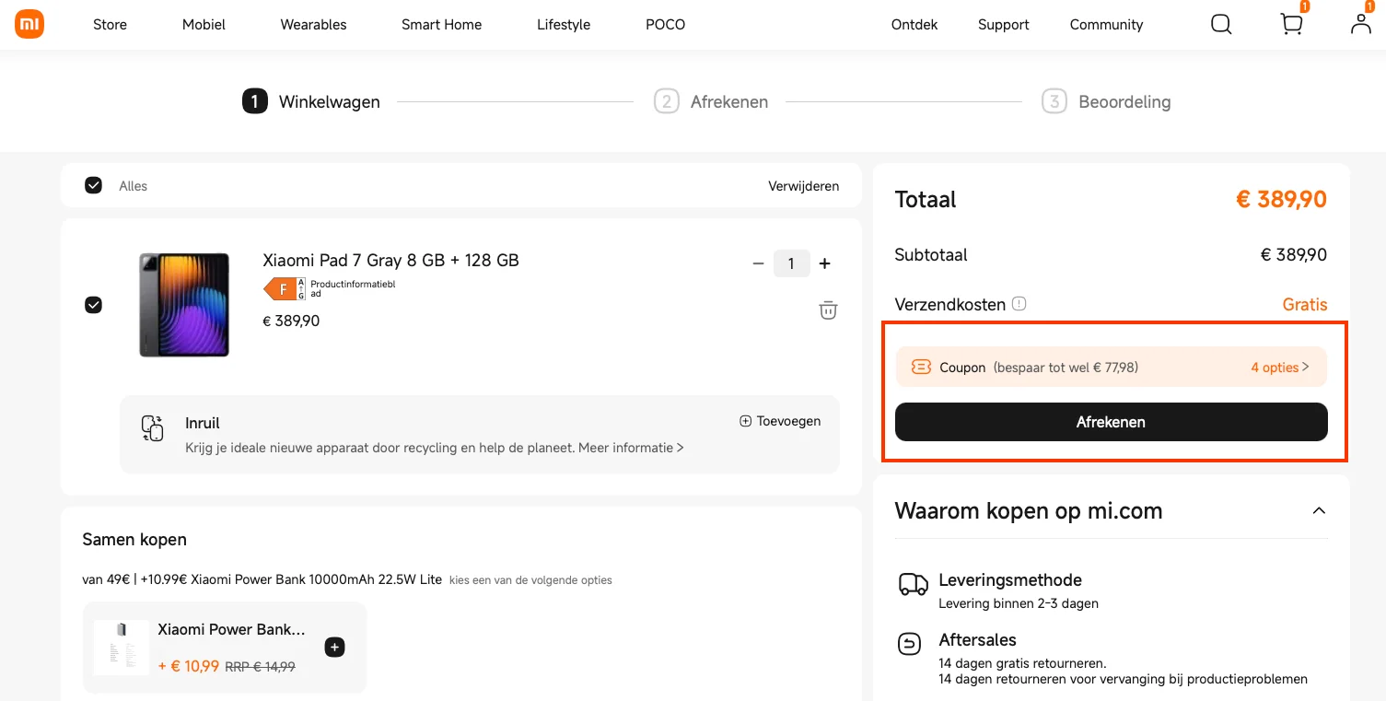Click the orange coupon ticket icon
This screenshot has width=1386, height=701.
click(921, 366)
